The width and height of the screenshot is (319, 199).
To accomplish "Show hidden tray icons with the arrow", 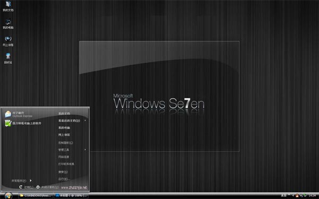I will [293, 195].
